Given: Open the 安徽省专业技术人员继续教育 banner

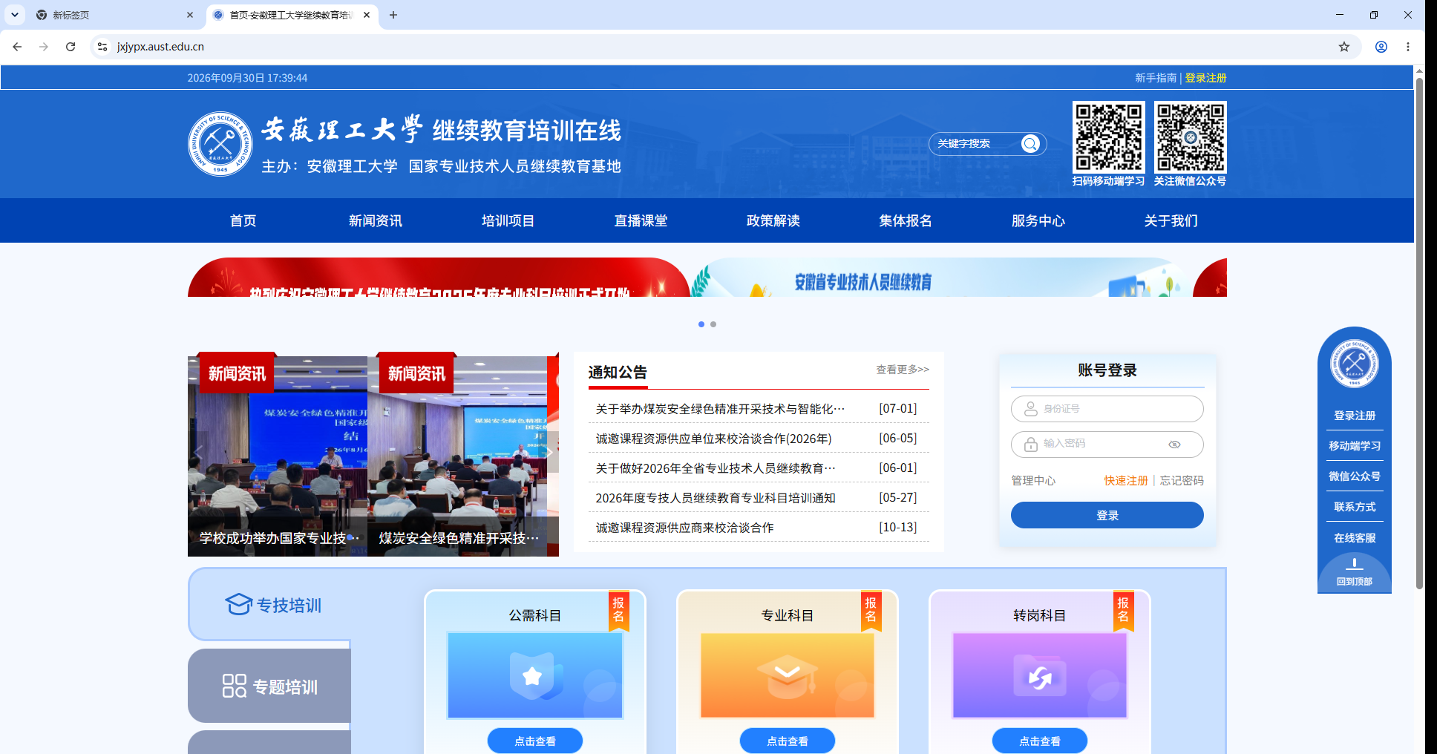Looking at the screenshot, I should coord(941,278).
